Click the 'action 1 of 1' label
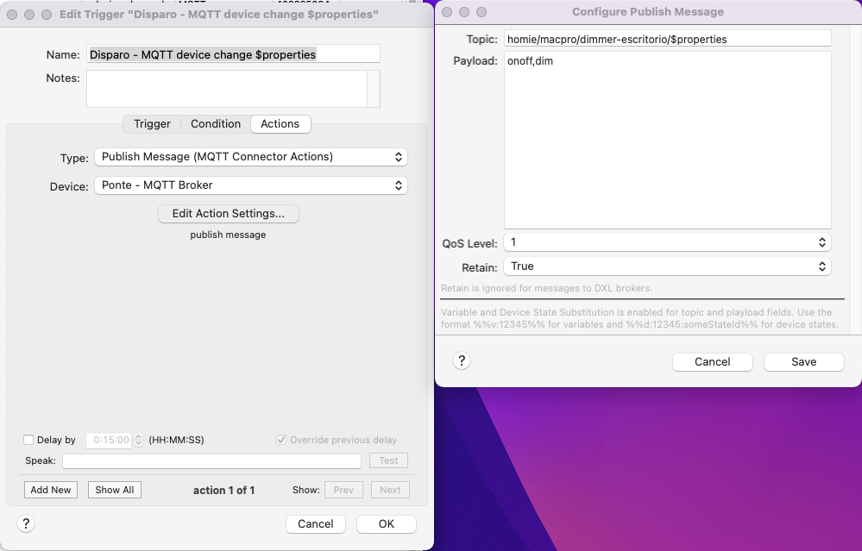 tap(223, 490)
